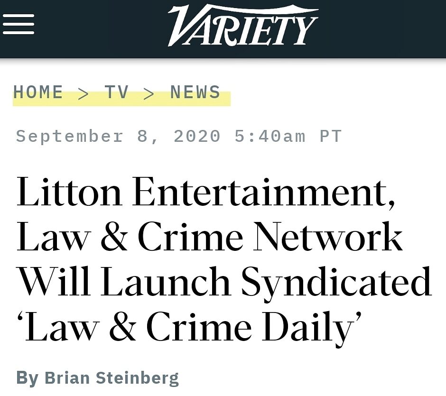Select the NEWS breadcrumb link

(195, 92)
